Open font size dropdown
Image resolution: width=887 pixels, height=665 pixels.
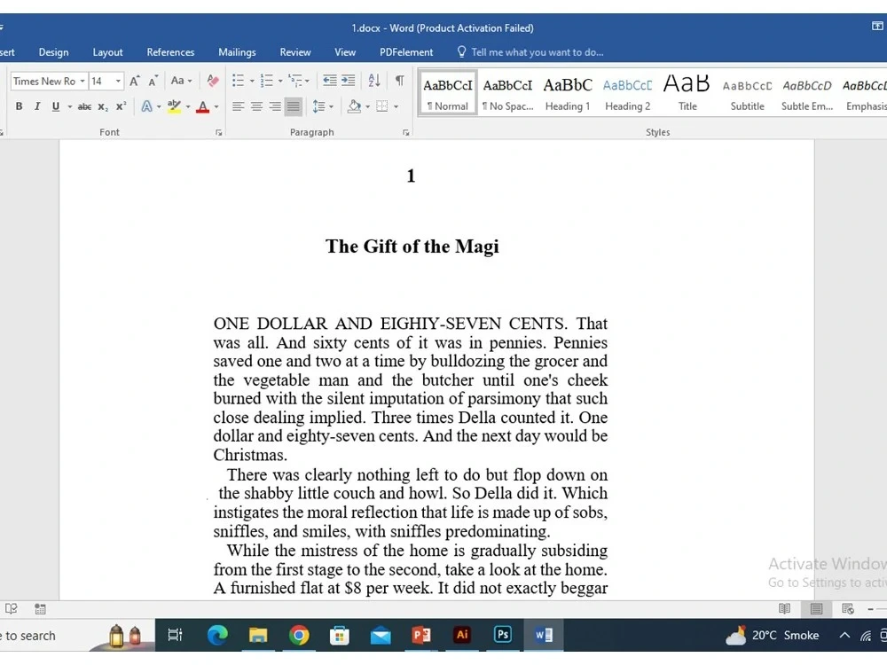coord(118,81)
